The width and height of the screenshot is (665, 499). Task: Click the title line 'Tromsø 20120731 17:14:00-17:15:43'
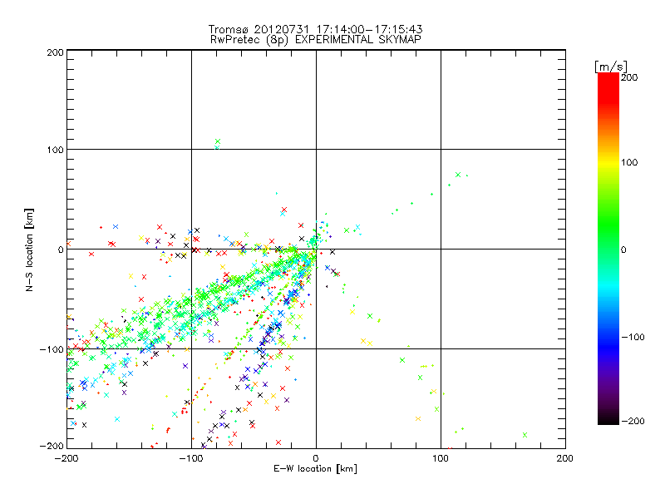315,29
